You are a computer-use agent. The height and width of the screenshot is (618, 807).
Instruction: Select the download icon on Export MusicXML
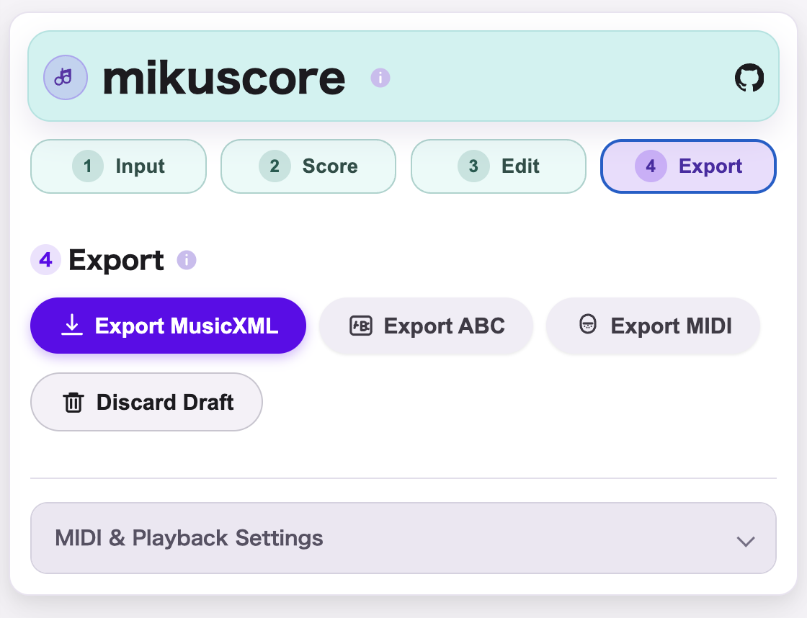[x=71, y=326]
